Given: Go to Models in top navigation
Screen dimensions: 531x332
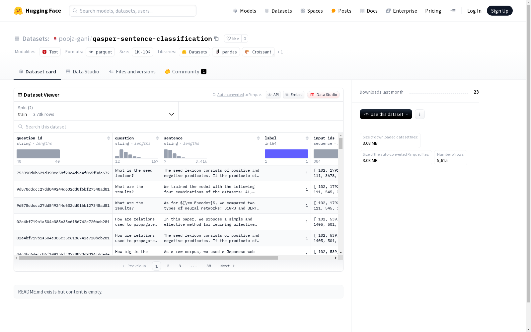Looking at the screenshot, I should tap(245, 11).
